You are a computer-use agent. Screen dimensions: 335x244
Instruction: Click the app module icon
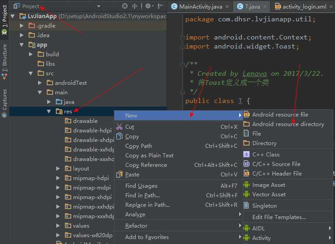(32, 44)
